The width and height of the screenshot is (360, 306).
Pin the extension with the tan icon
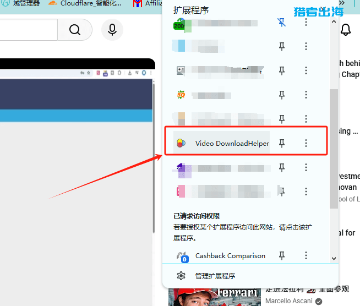282,119
